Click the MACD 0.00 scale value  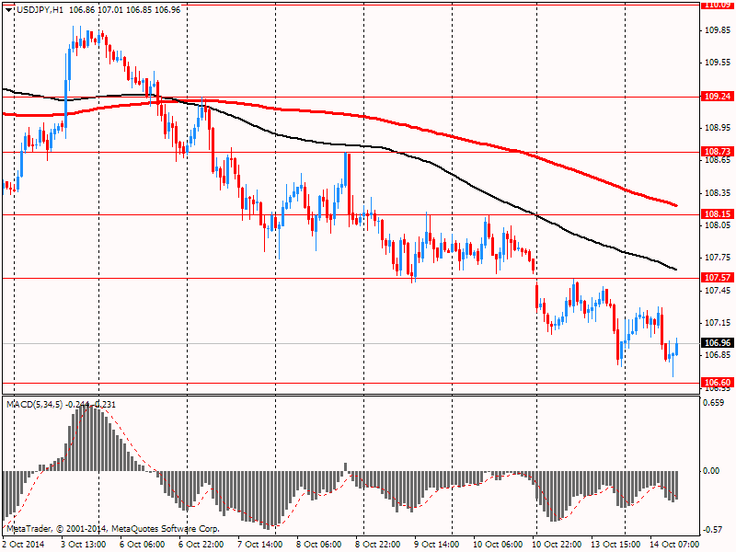711,471
